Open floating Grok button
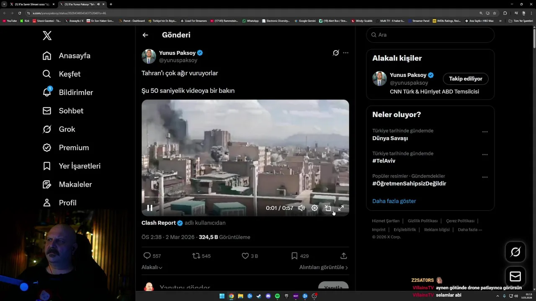This screenshot has height=301, width=536. [x=515, y=252]
